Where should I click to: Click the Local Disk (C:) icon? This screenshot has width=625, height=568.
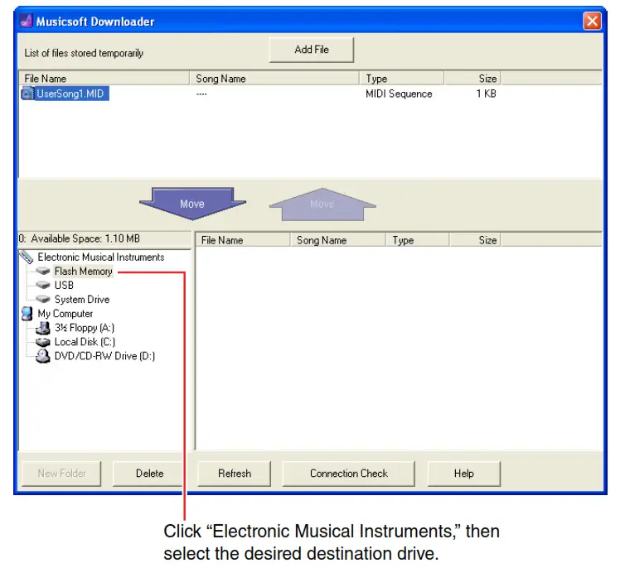click(42, 342)
